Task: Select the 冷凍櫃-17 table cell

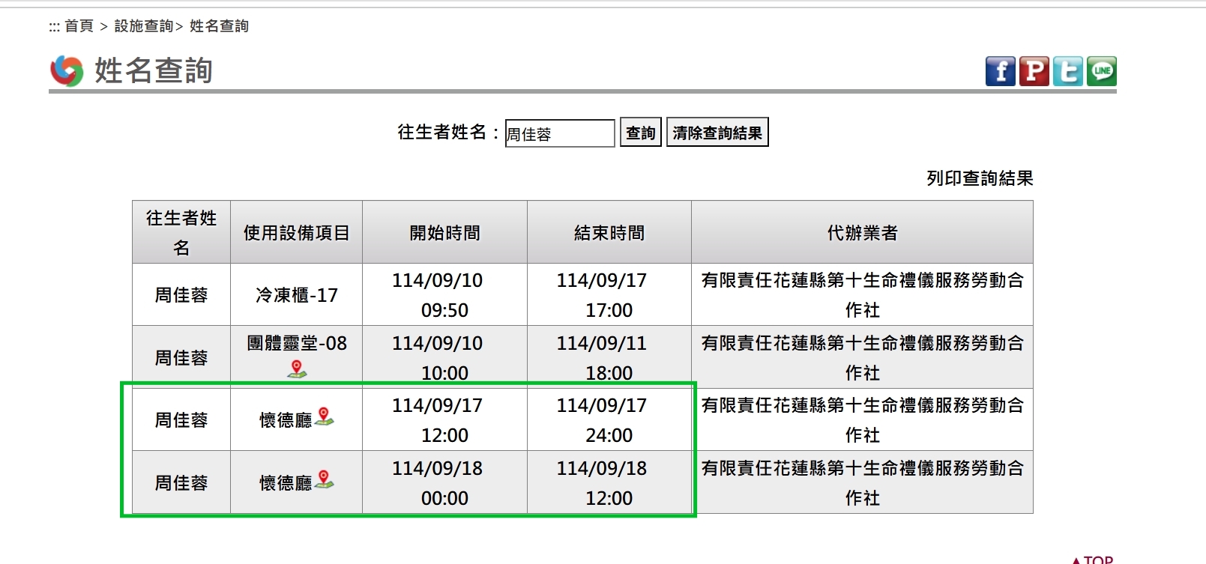Action: [296, 295]
